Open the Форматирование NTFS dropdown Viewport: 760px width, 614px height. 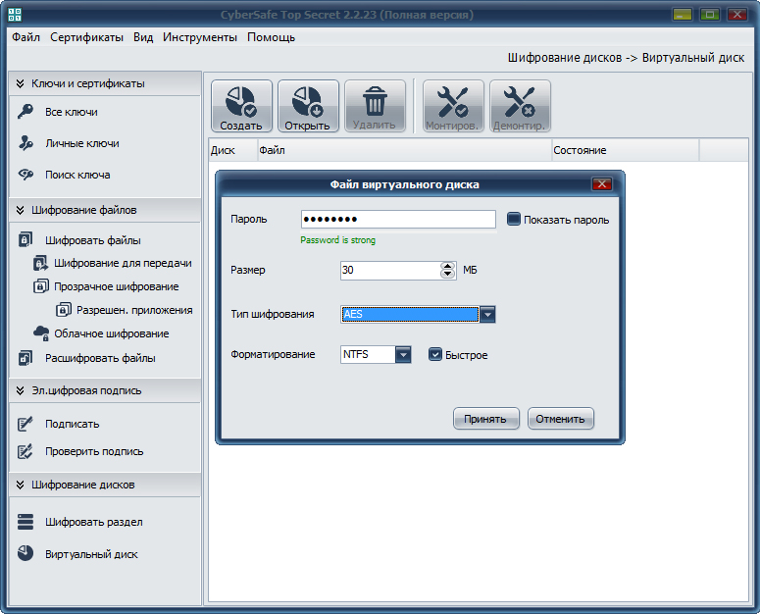point(403,354)
